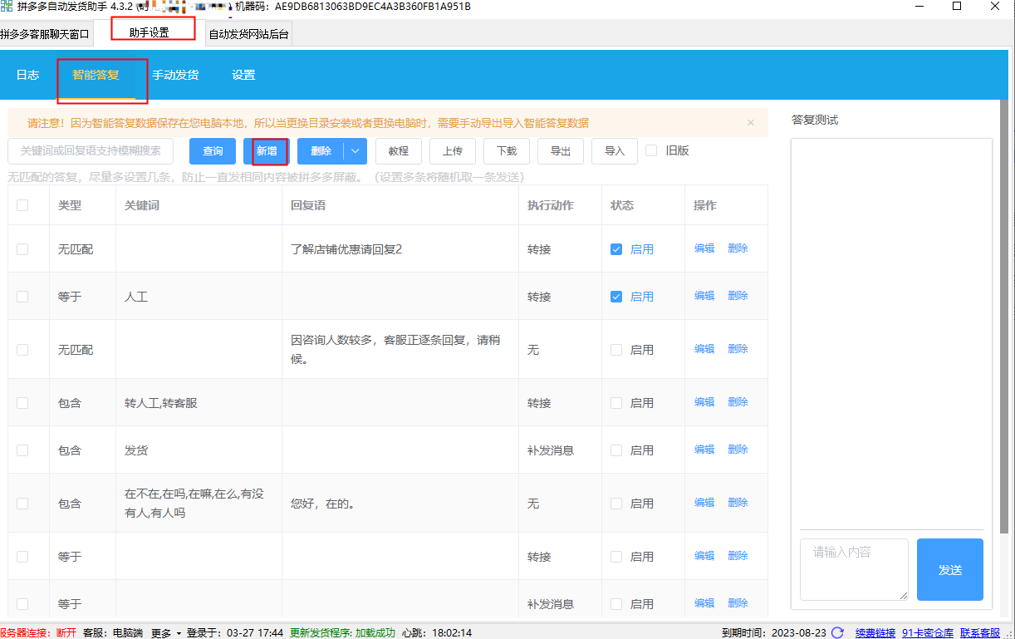Click 删除 link on 转人工,转客服 row
This screenshot has width=1015, height=639.
tap(738, 402)
